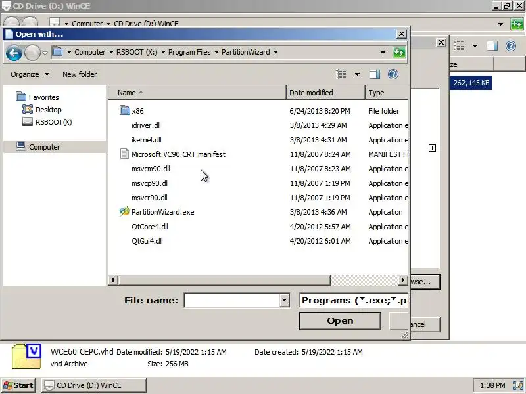The width and height of the screenshot is (526, 394).
Task: Select idriver.dll in the file list
Action: point(146,125)
